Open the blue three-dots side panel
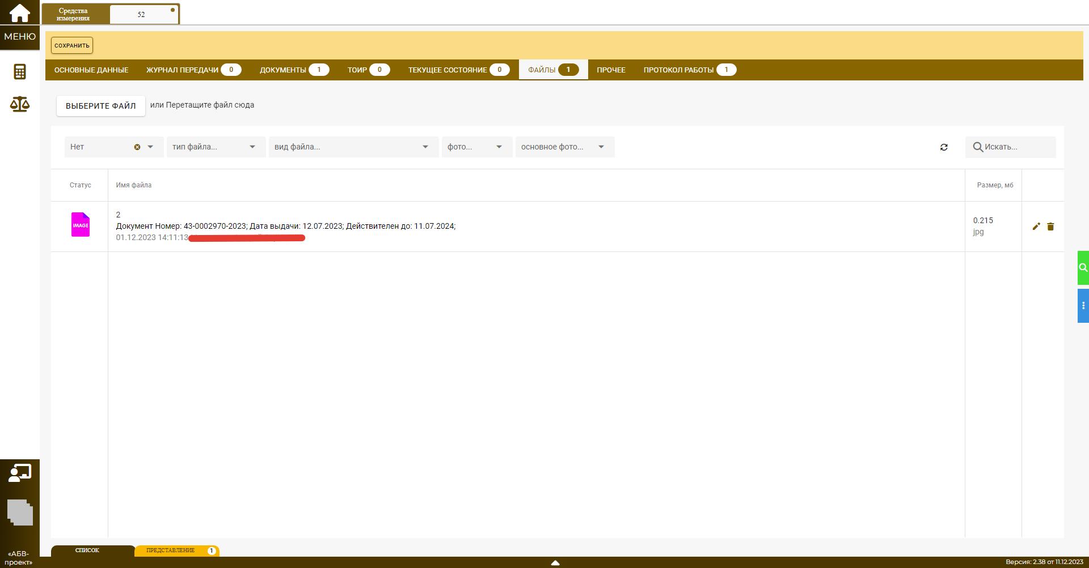Image resolution: width=1089 pixels, height=568 pixels. tap(1083, 306)
